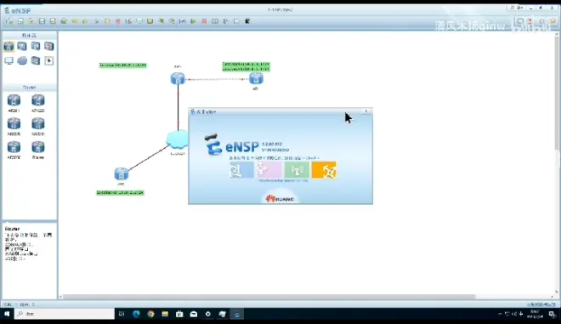Print the topology from the toolbar

[x=64, y=21]
